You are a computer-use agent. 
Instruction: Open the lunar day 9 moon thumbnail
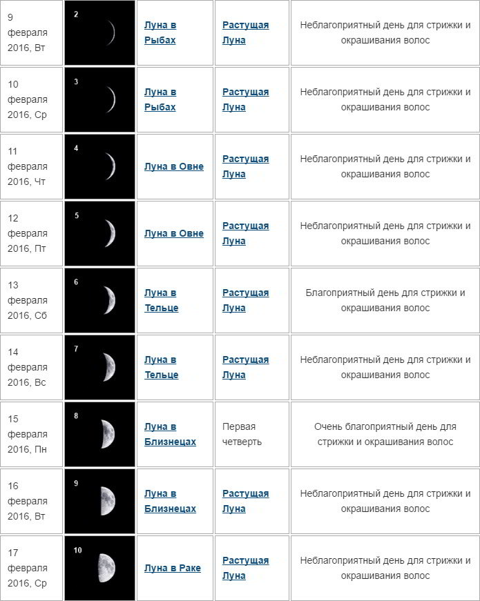pyautogui.click(x=100, y=501)
